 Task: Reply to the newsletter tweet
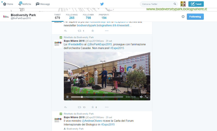tap(65, 31)
